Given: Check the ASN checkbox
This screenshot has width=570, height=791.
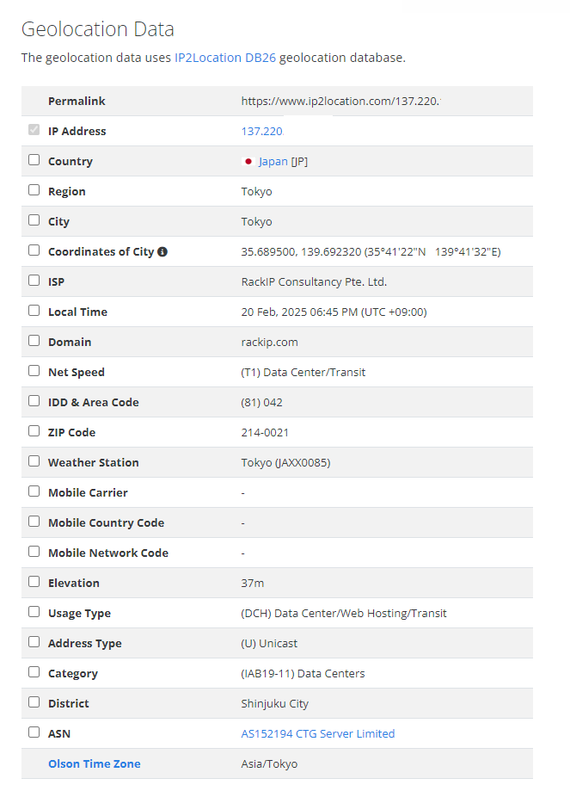Looking at the screenshot, I should click(34, 732).
